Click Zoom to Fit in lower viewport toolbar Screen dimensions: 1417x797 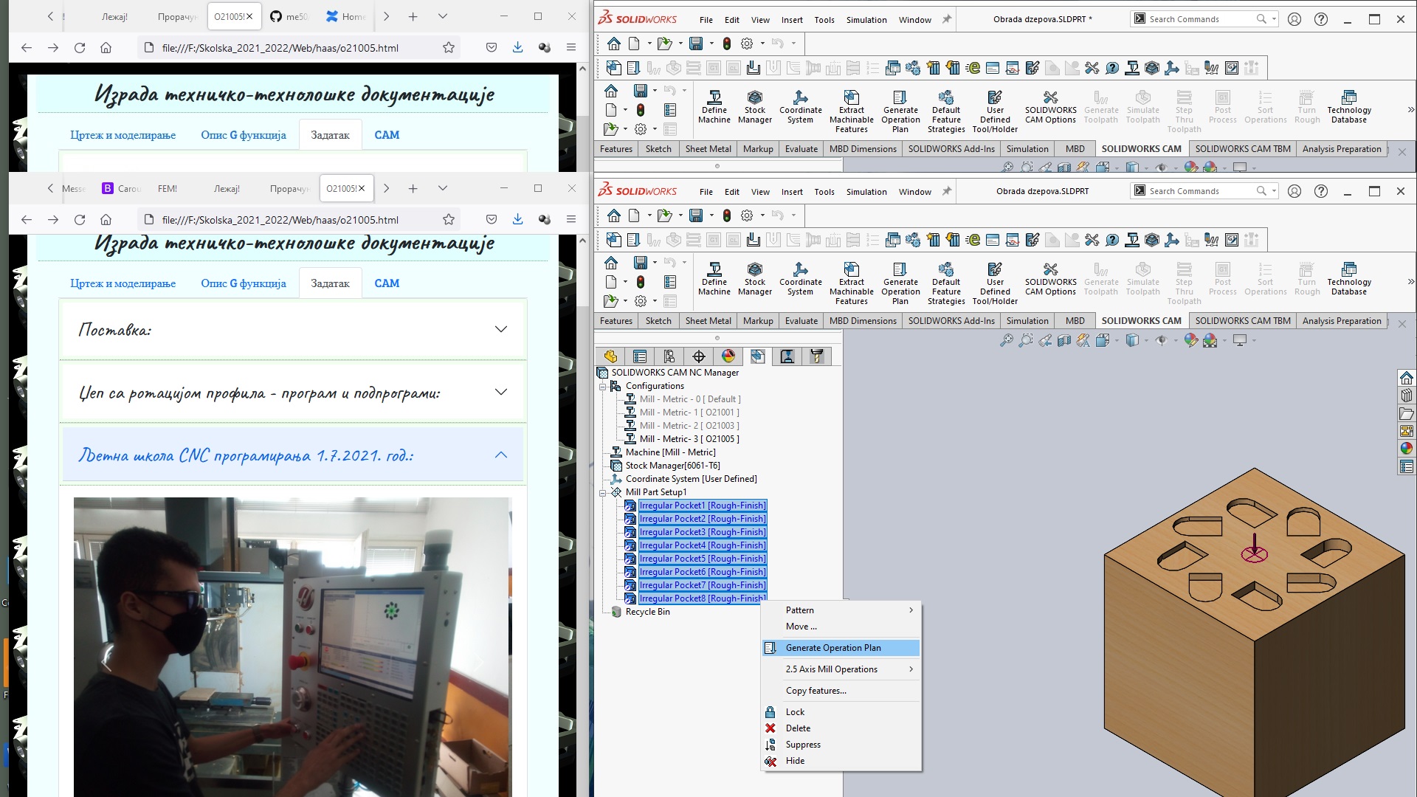pos(1006,340)
